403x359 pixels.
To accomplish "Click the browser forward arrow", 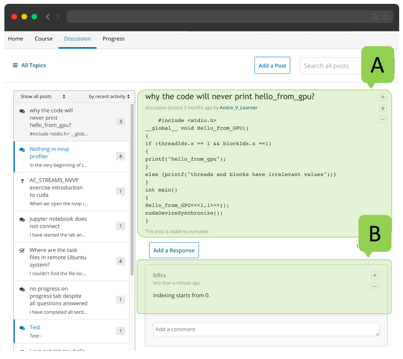I will coord(58,17).
